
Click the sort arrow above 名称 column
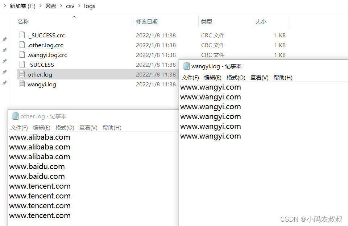(74, 17)
